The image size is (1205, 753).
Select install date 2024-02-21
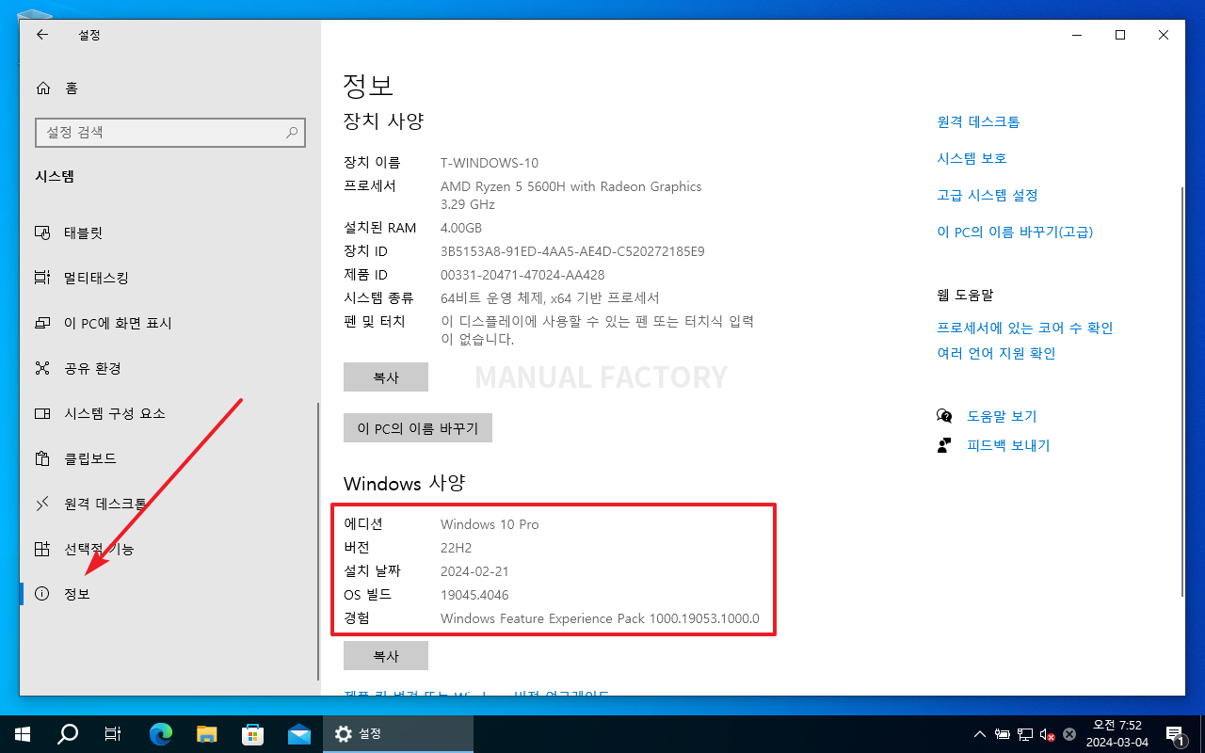(x=474, y=571)
